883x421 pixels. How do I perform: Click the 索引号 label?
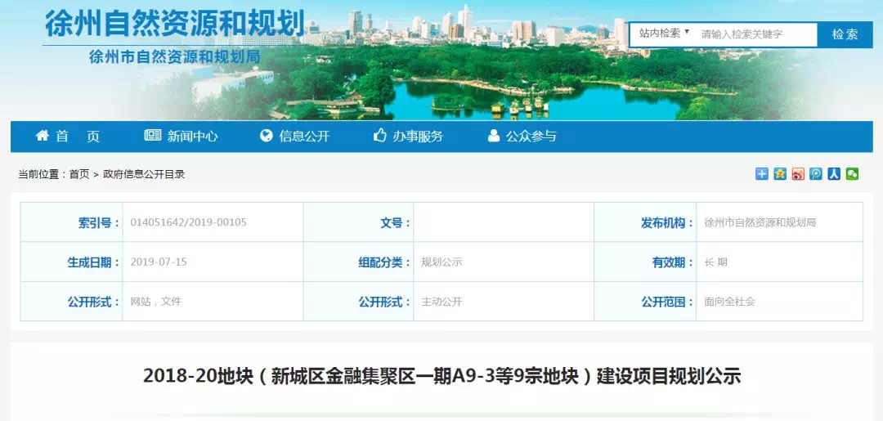pos(99,223)
